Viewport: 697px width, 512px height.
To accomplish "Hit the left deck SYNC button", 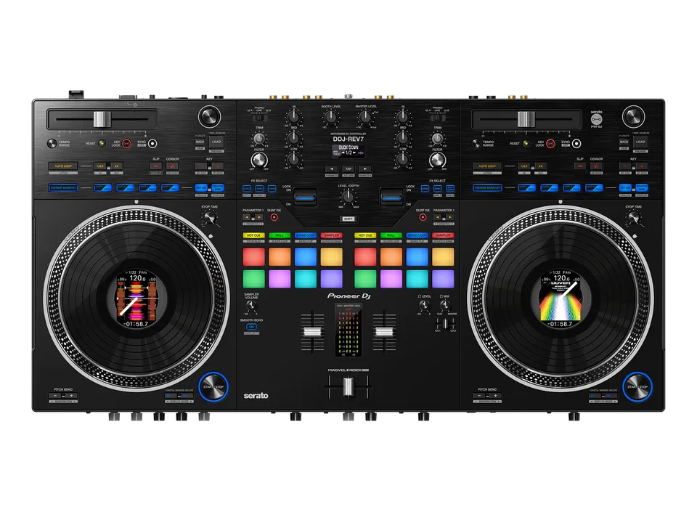I will point(152,144).
